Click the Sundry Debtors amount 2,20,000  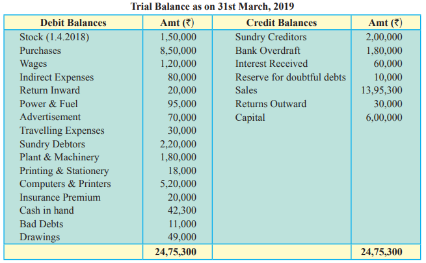(x=178, y=144)
